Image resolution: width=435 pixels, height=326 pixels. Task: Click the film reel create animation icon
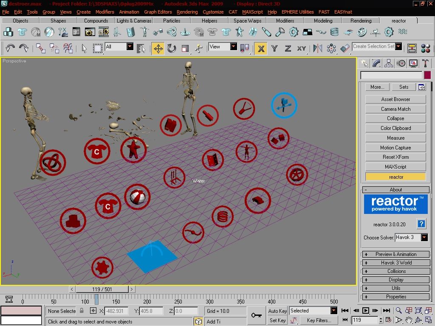(x=104, y=32)
